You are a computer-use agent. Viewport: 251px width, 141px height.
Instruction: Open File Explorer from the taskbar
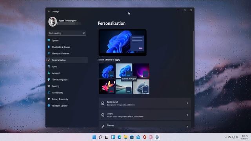point(125,137)
